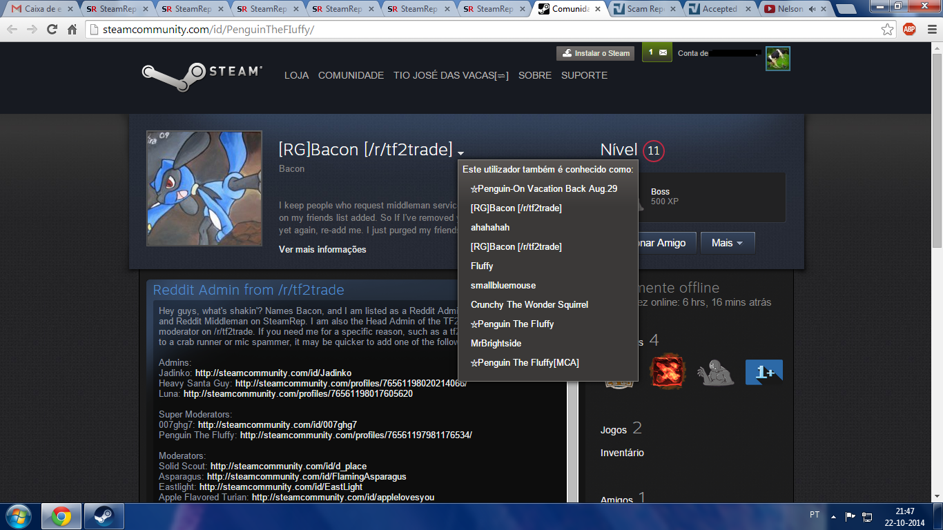Switch to the Gmail Caixa de entrada tab

(x=41, y=9)
